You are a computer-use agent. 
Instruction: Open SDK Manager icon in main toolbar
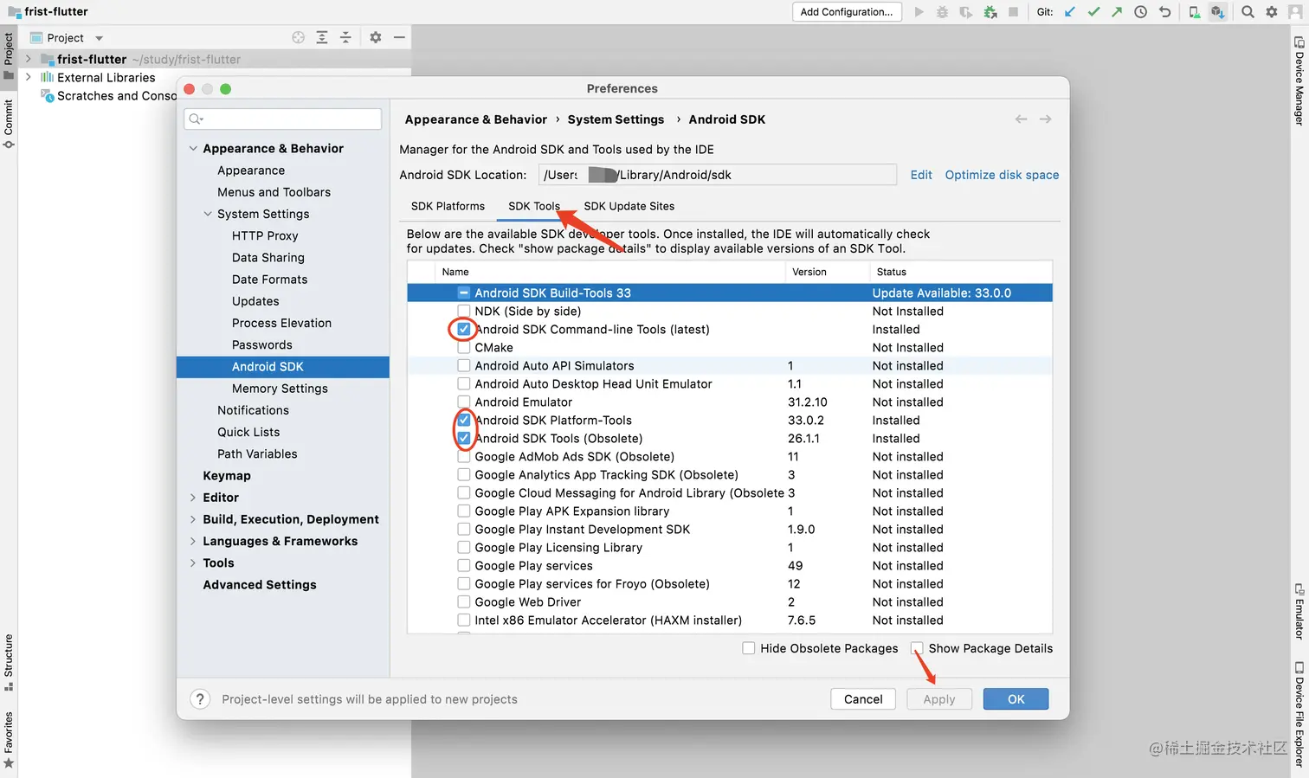coord(1217,12)
